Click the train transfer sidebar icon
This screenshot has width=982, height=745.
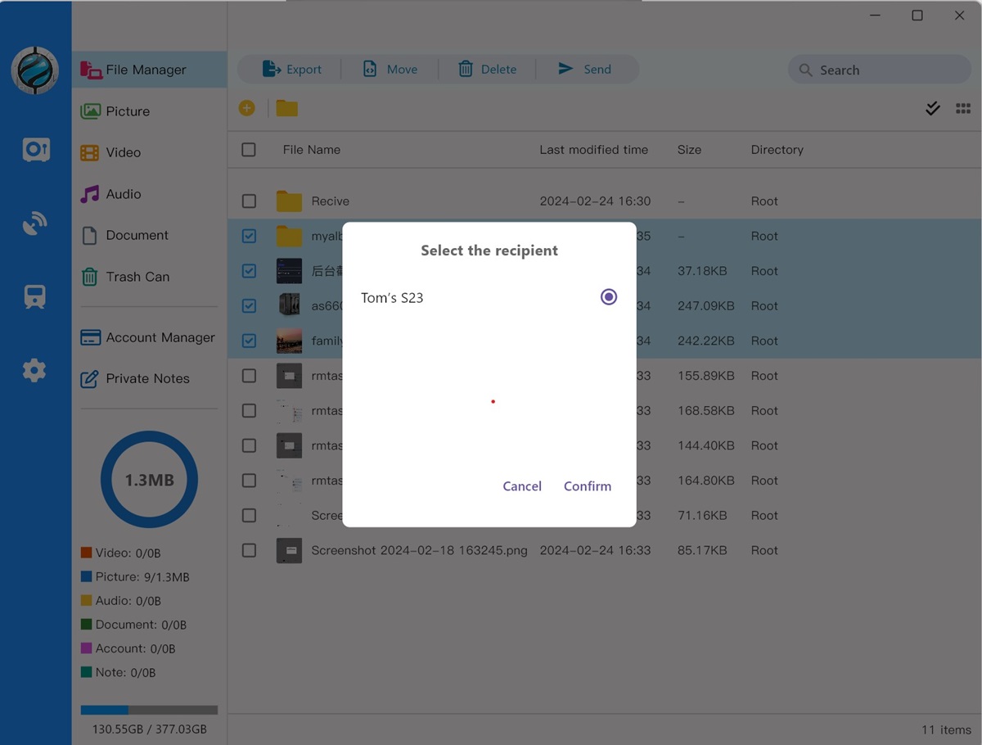click(34, 297)
